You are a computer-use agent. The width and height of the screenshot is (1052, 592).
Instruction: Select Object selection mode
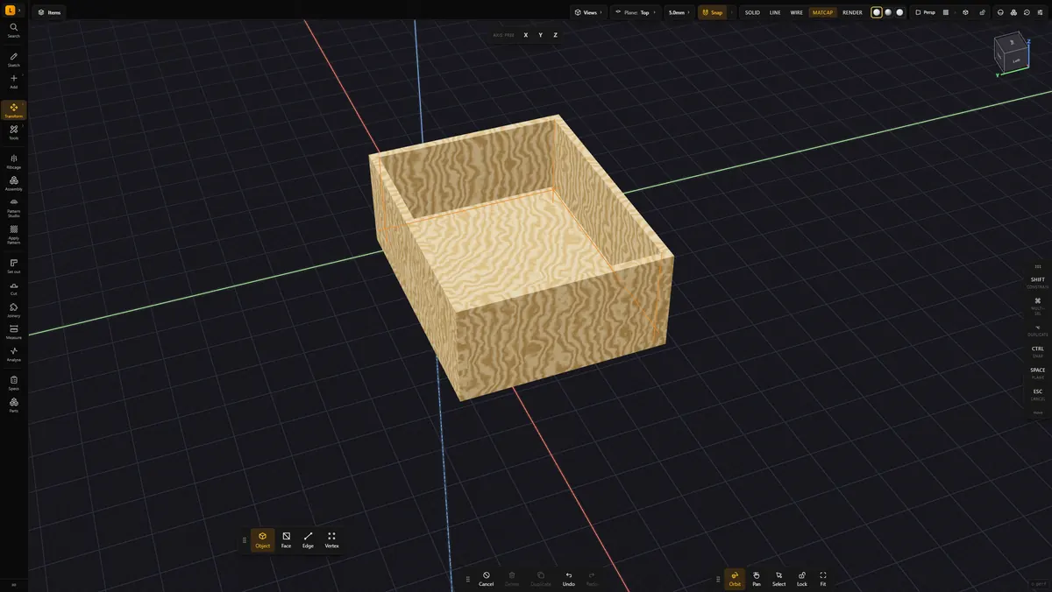[x=262, y=540]
